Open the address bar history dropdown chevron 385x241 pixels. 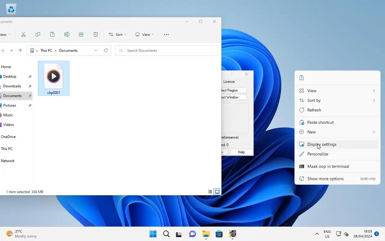[96, 51]
